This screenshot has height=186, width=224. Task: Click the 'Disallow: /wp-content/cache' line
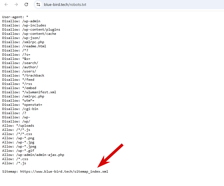[x=29, y=34]
